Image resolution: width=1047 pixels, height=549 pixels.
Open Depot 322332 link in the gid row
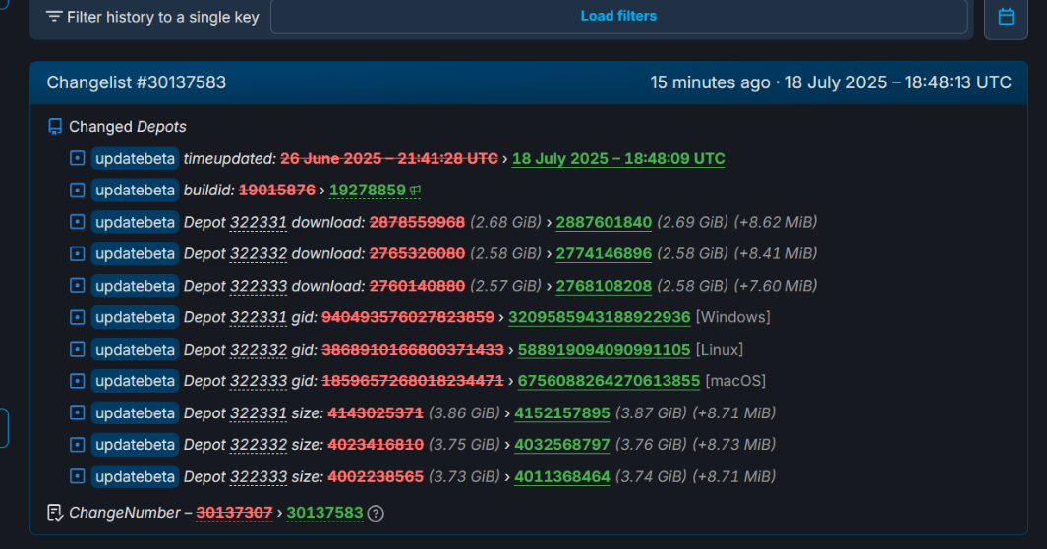pyautogui.click(x=259, y=350)
